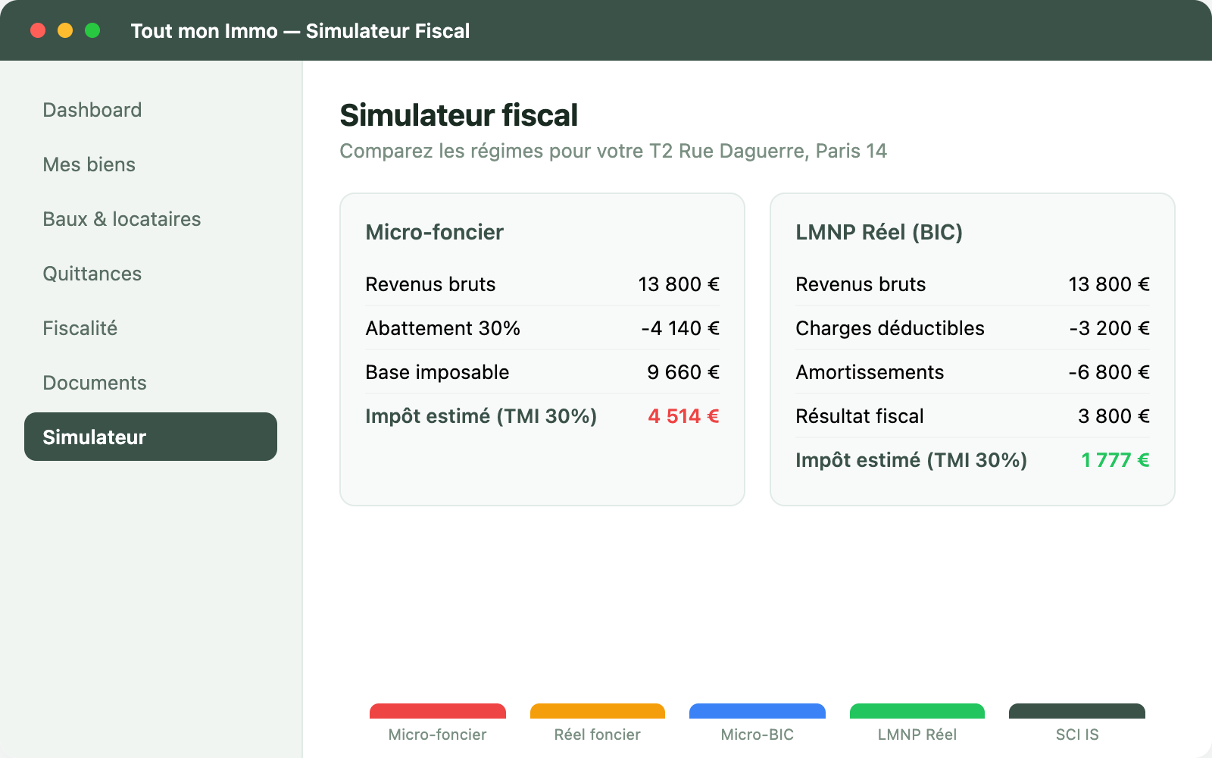
Task: Click Revenus bruts in LMNP Réel card
Action: 861,284
